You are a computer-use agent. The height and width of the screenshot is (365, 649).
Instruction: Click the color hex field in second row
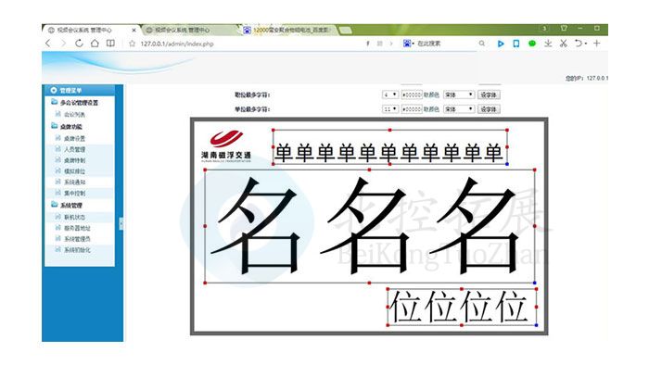[x=412, y=109]
